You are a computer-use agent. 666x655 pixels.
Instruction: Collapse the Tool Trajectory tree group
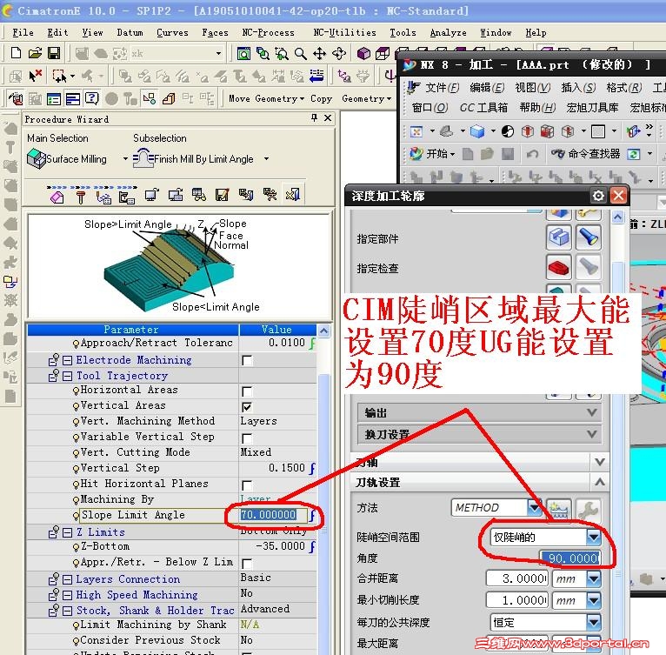click(67, 376)
